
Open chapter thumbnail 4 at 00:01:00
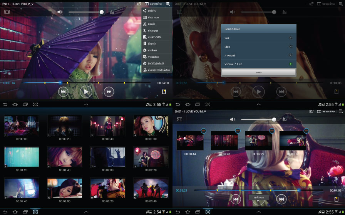(x=151, y=126)
